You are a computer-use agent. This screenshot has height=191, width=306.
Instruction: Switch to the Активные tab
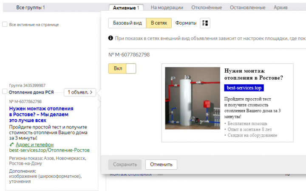pyautogui.click(x=126, y=8)
